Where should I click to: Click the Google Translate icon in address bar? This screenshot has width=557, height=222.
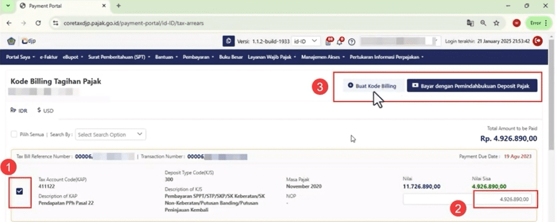click(470, 23)
